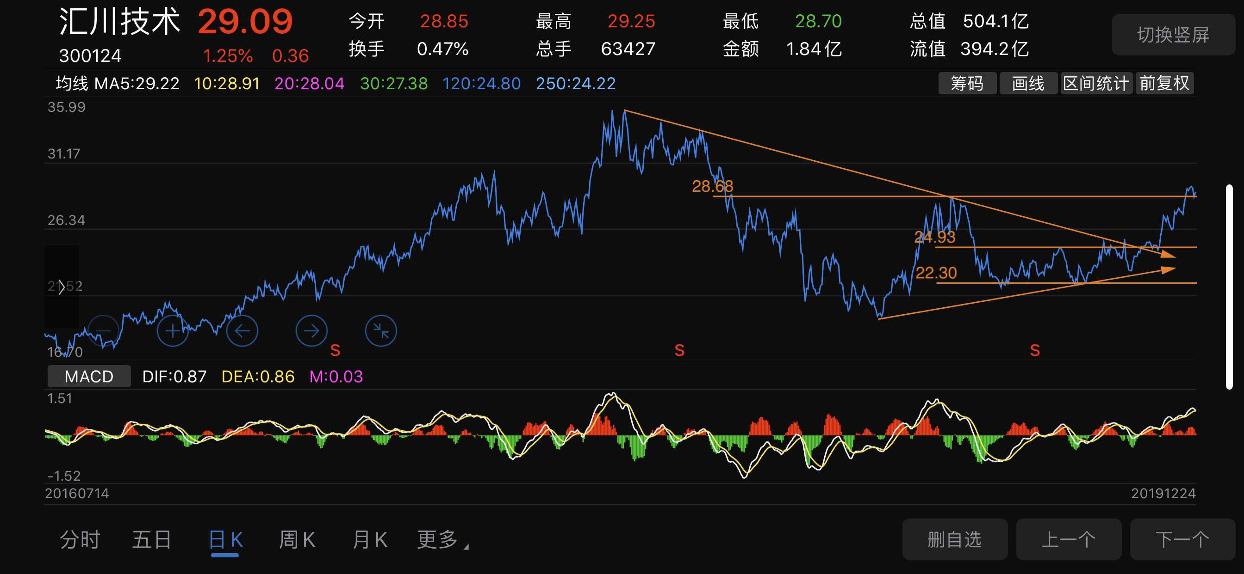The image size is (1244, 574).
Task: Open the 前复权 adjustment selector
Action: (x=1165, y=84)
